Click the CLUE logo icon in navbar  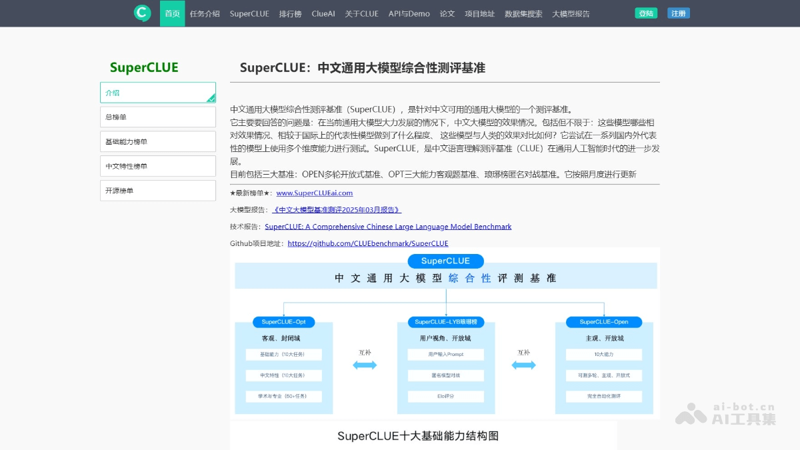(142, 13)
